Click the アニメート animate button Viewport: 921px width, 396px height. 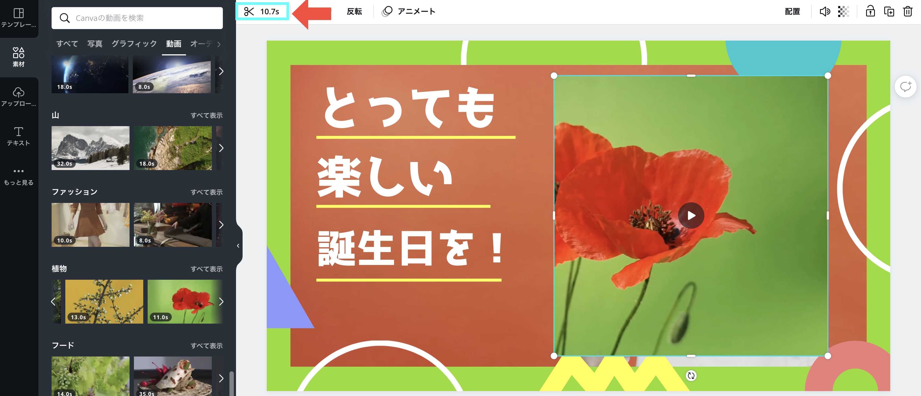click(409, 12)
